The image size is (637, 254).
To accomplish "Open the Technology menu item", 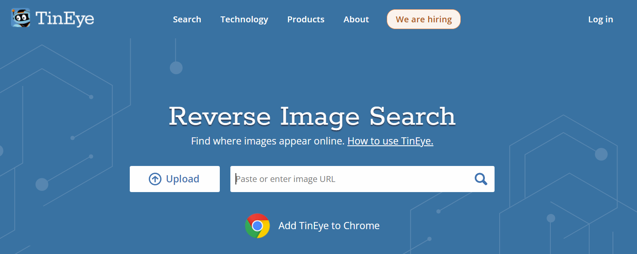I will 244,19.
